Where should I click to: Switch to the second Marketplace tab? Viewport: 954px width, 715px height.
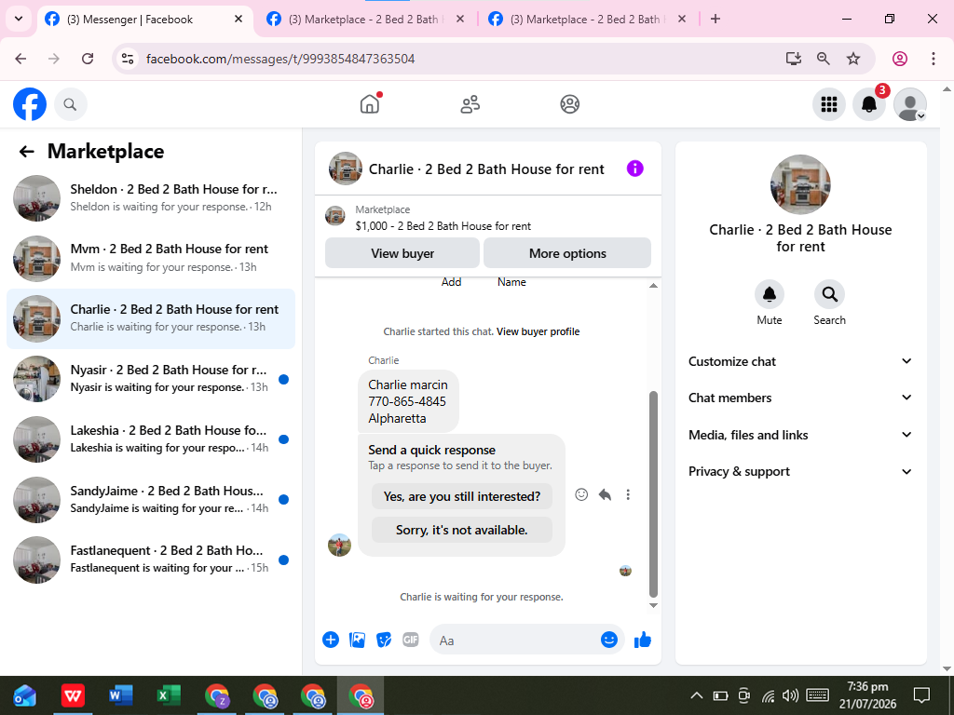pos(365,20)
